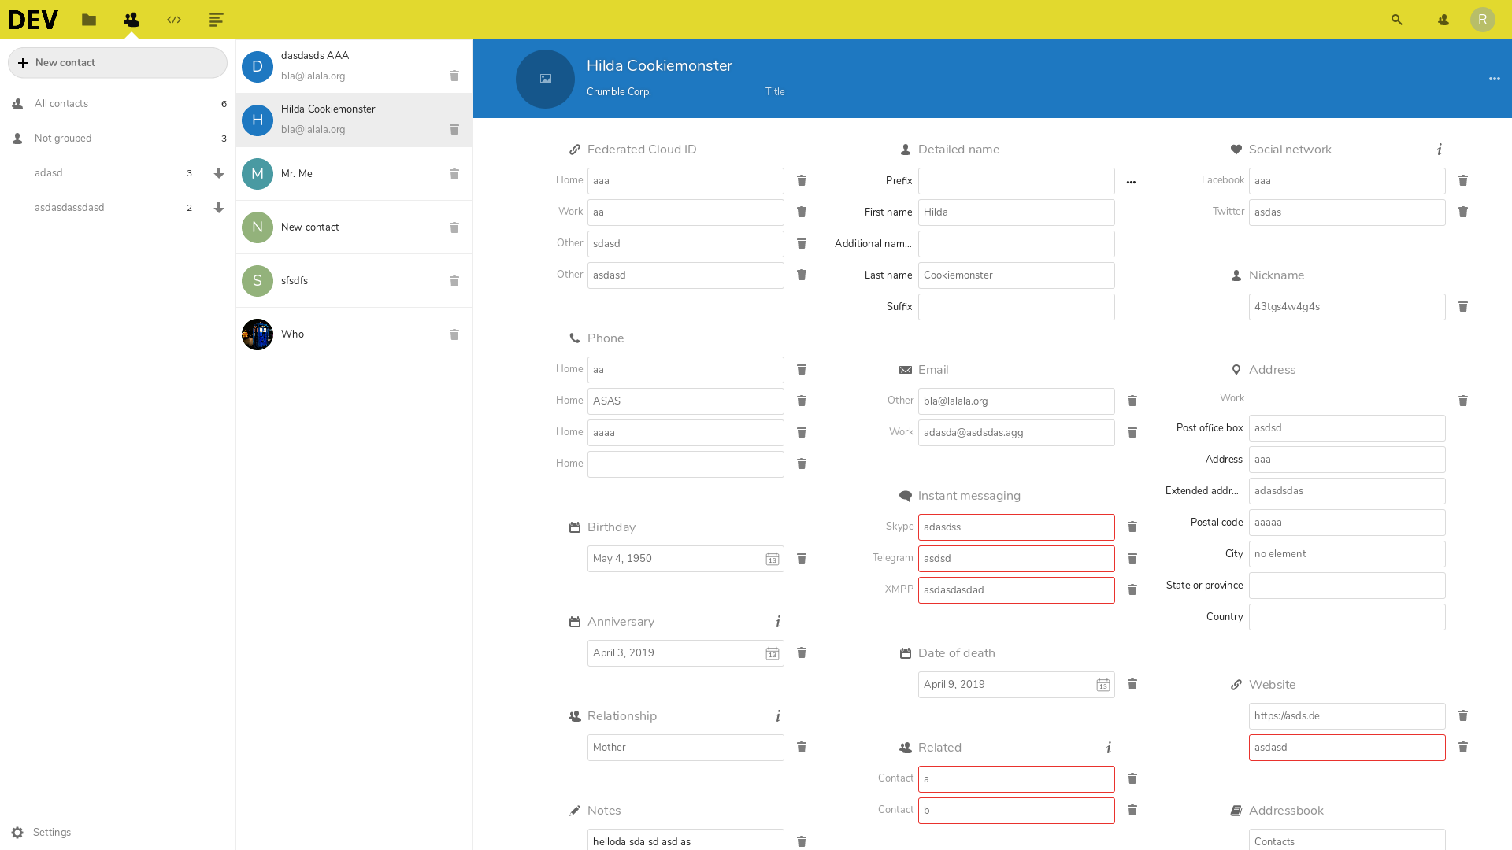The width and height of the screenshot is (1512, 850).
Task: Change the Work address type label
Action: (x=1232, y=398)
